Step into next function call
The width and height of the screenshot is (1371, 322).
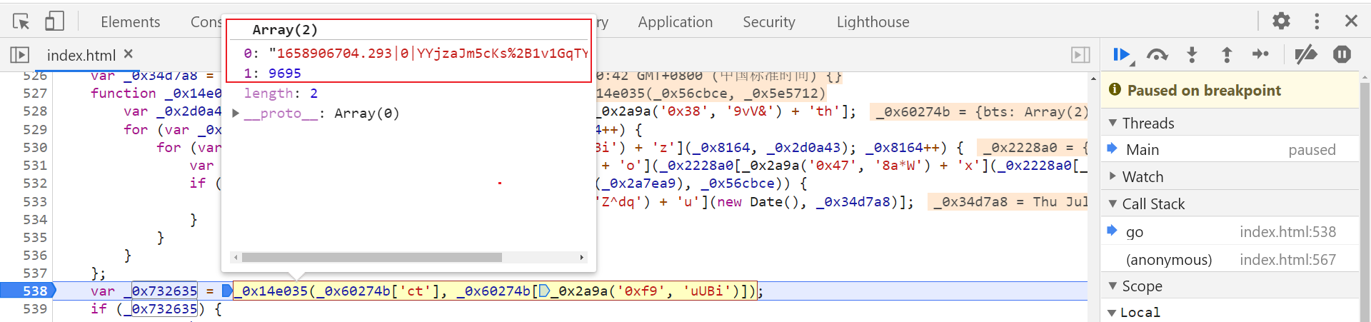tap(1192, 55)
